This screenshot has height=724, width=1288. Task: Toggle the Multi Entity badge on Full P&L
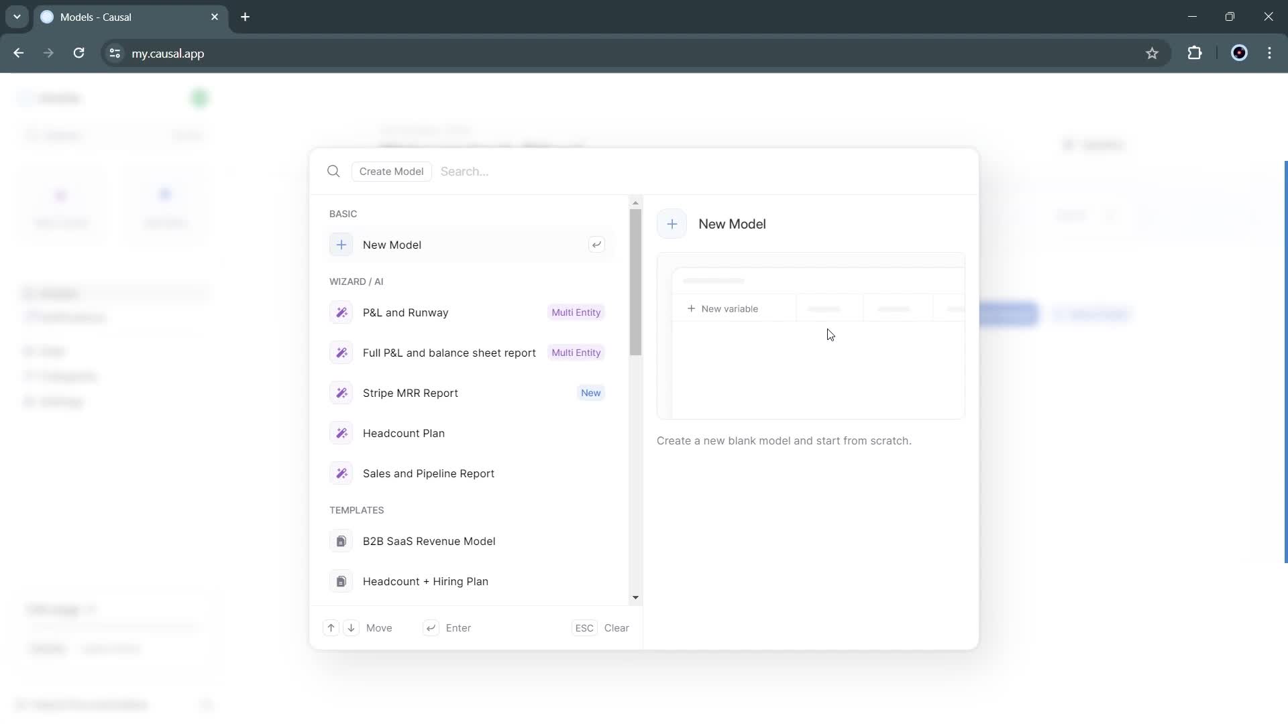576,352
